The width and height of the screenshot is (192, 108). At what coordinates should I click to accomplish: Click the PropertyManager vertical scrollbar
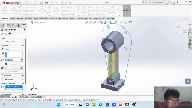tap(25, 61)
